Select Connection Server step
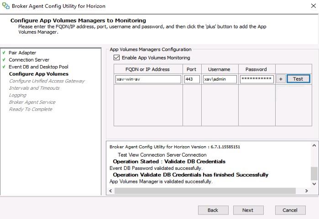Image resolution: width=319 pixels, height=219 pixels. tap(29, 60)
